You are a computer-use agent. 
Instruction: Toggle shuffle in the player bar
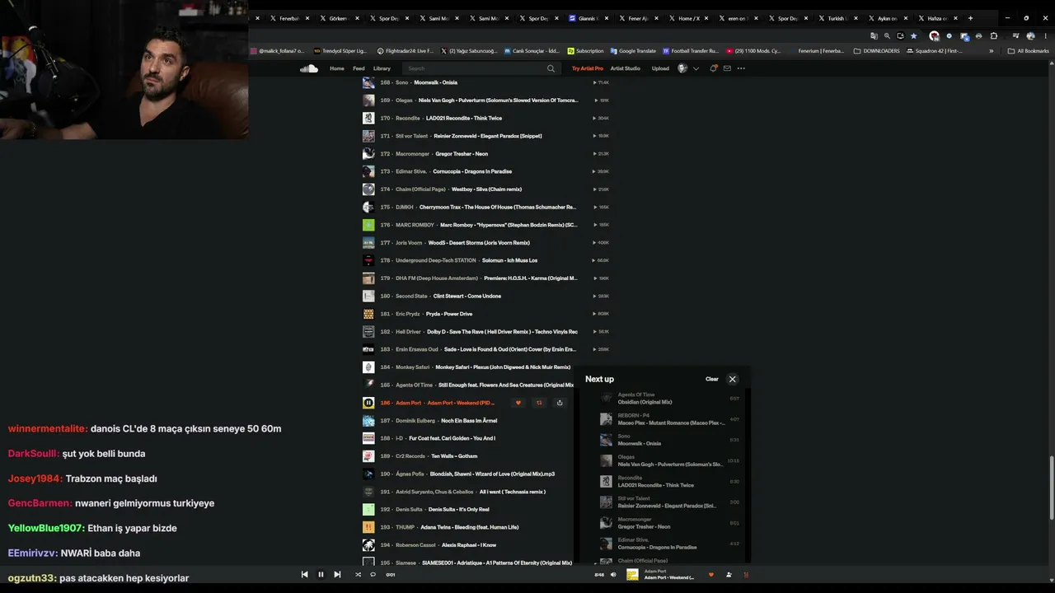[x=358, y=574]
